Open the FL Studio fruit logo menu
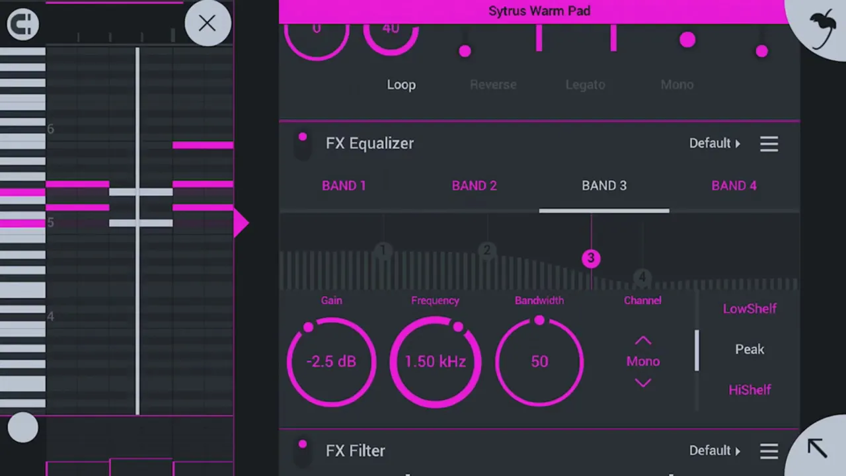This screenshot has width=846, height=476. [822, 28]
